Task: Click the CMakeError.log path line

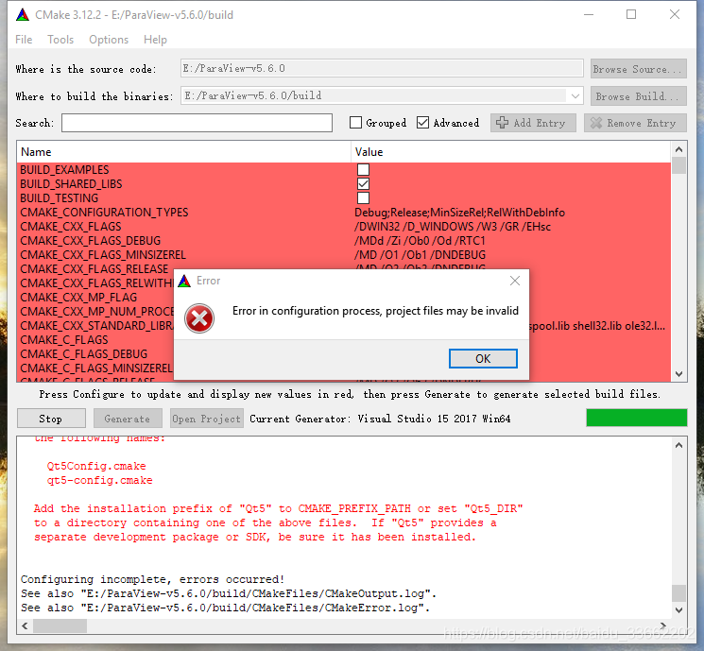Action: pos(226,608)
